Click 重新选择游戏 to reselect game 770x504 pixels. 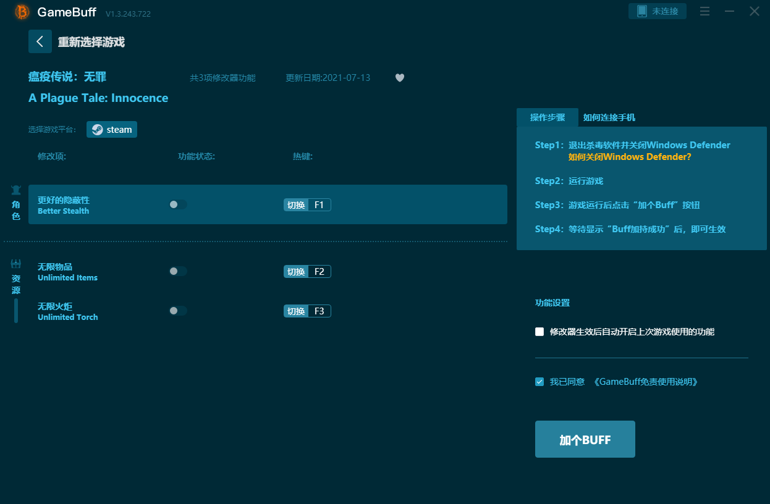(x=91, y=42)
